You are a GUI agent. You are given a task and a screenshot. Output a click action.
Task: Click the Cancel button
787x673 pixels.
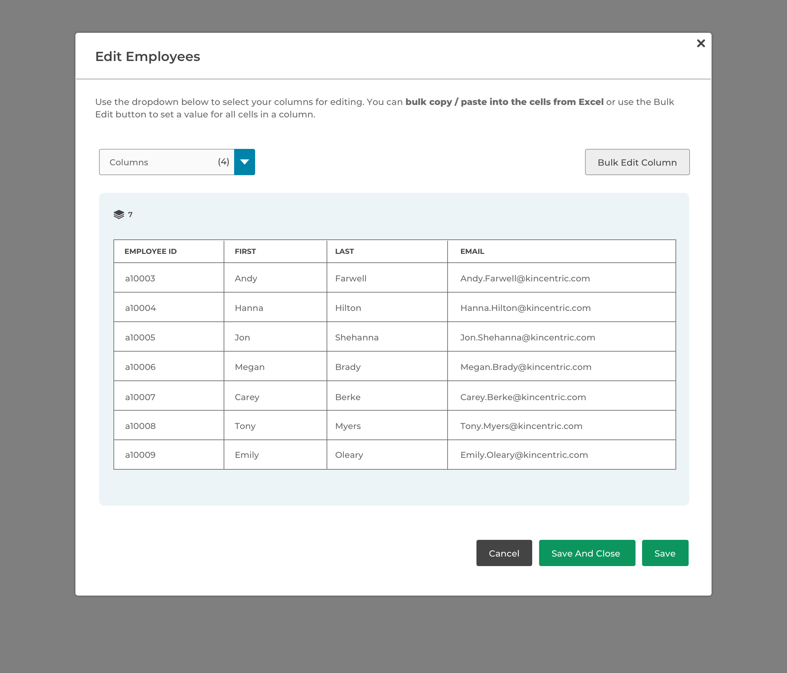(504, 553)
